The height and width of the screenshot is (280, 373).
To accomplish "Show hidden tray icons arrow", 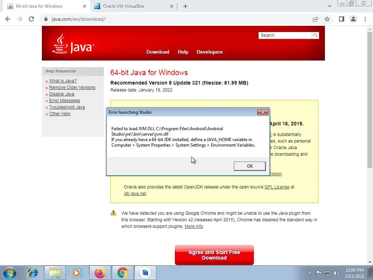I will (310, 273).
